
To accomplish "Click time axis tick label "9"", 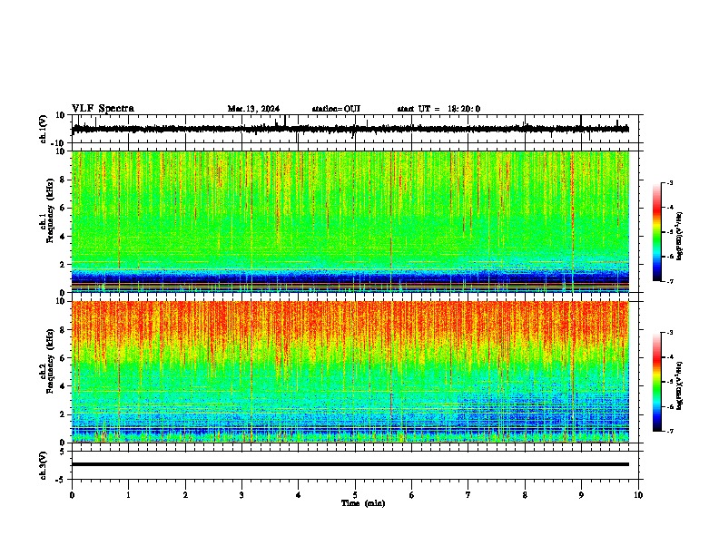I will 581,495.
